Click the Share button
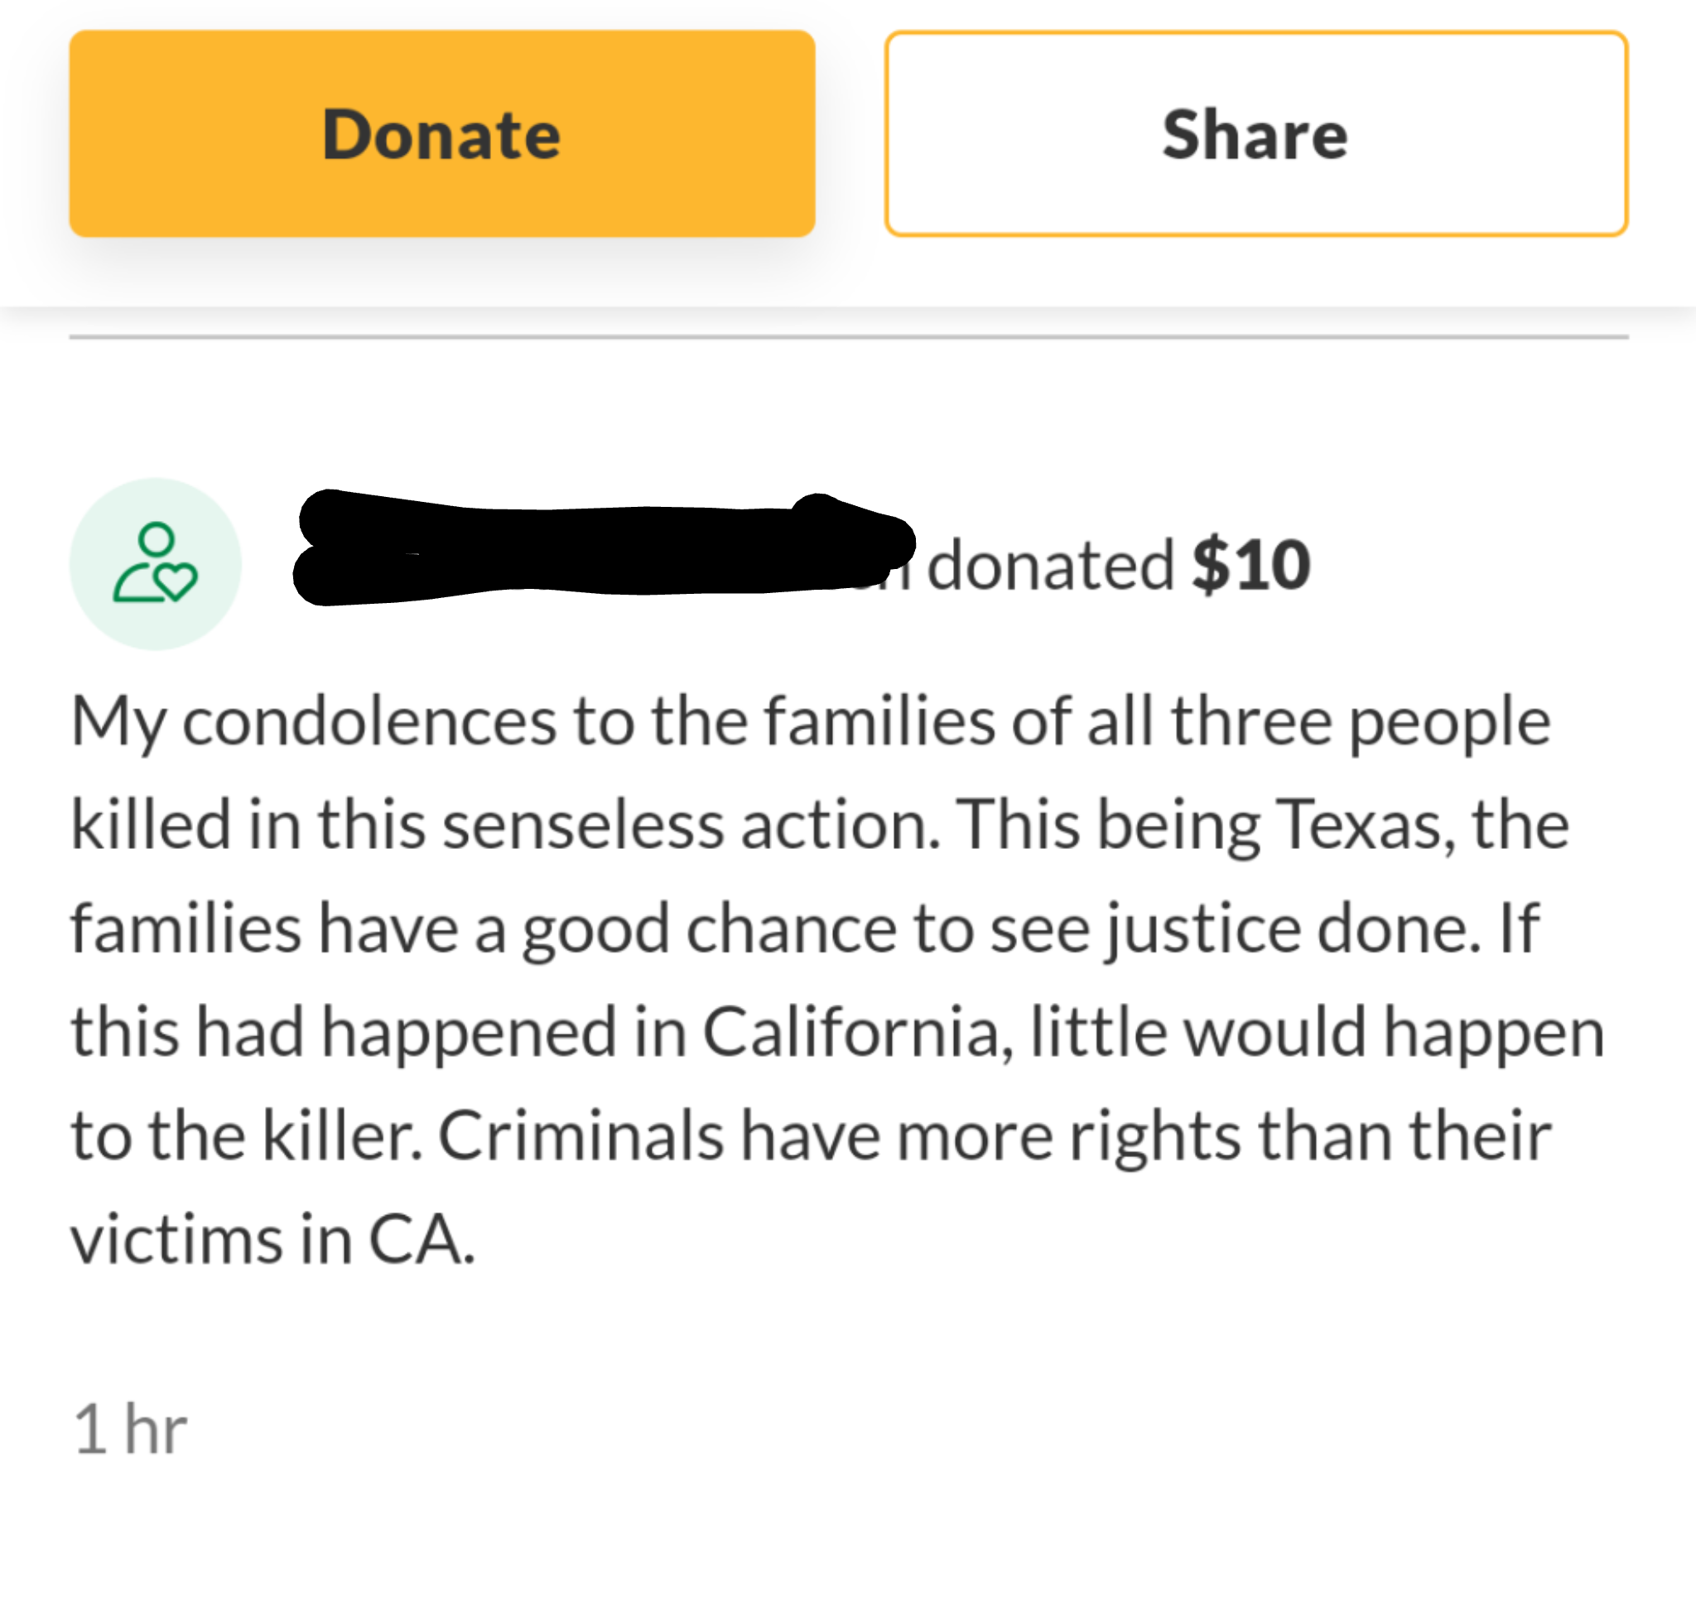Screen dimensions: 1696x1611 (x=1255, y=134)
